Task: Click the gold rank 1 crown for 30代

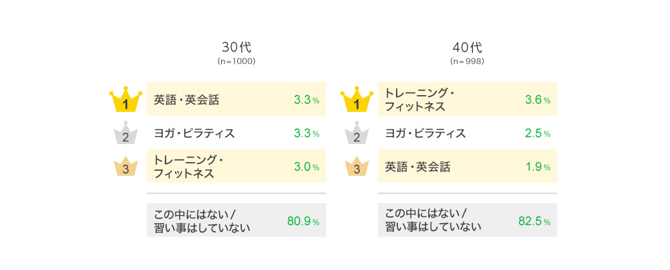Action: click(125, 99)
